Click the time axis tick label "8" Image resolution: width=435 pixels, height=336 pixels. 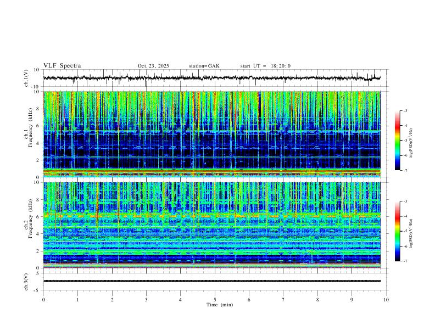point(317,300)
